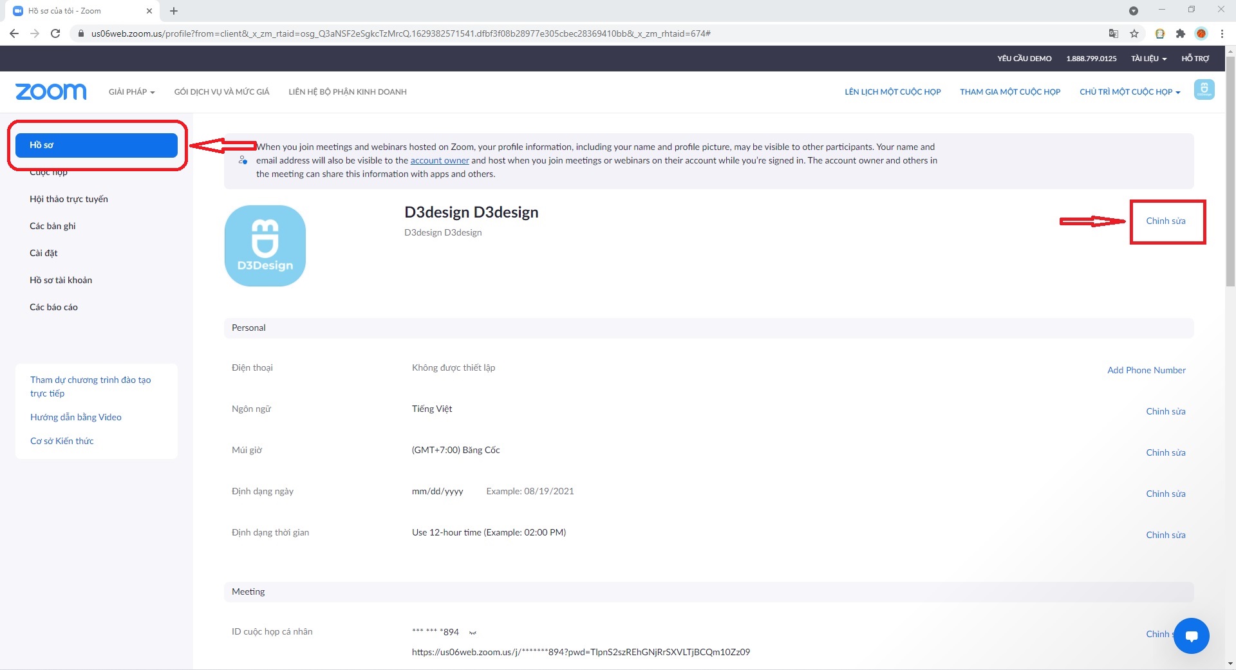This screenshot has height=670, width=1236.
Task: Click the Tiếng Việt language value
Action: pyautogui.click(x=432, y=409)
